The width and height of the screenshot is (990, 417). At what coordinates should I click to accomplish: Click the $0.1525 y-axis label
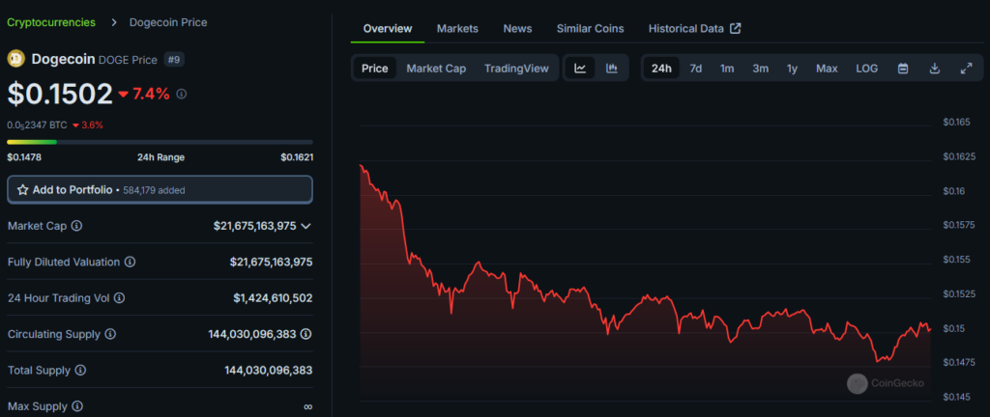click(x=959, y=293)
